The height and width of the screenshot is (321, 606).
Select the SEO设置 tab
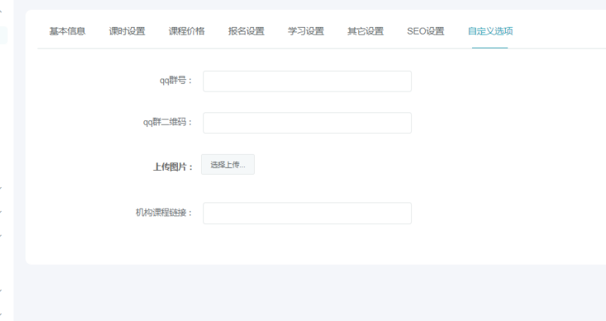(x=425, y=32)
